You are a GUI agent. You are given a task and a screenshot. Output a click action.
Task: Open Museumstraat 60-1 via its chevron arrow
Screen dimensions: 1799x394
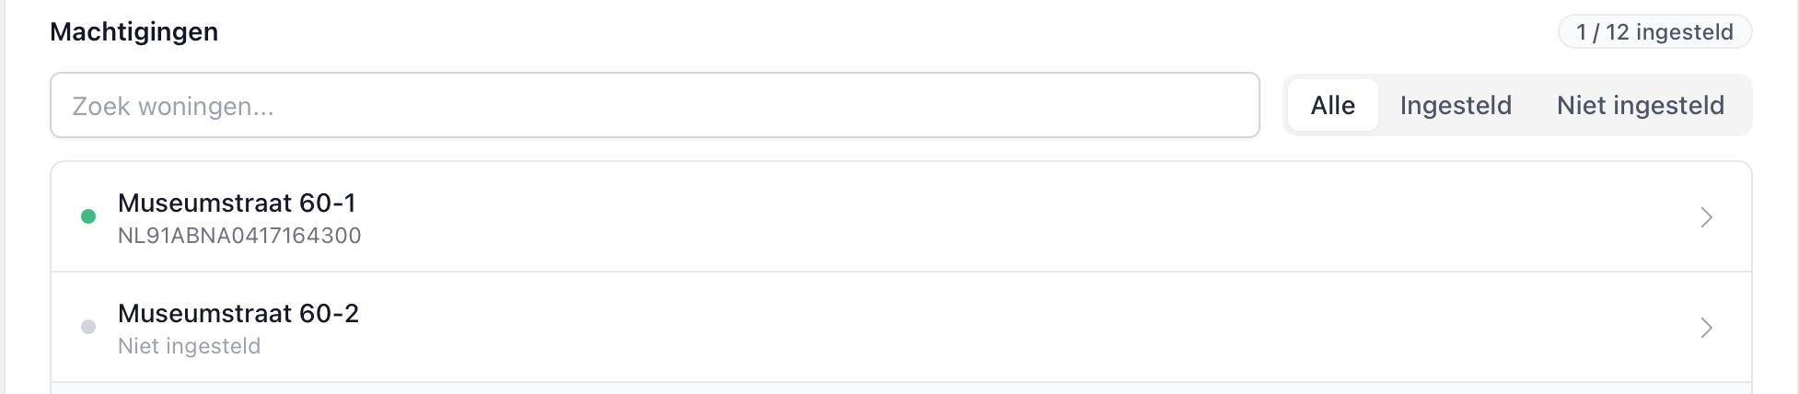pos(1706,217)
